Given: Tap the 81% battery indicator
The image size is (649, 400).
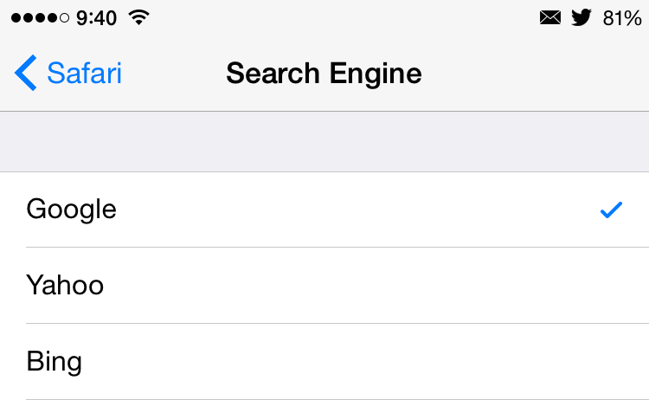Looking at the screenshot, I should (x=621, y=17).
